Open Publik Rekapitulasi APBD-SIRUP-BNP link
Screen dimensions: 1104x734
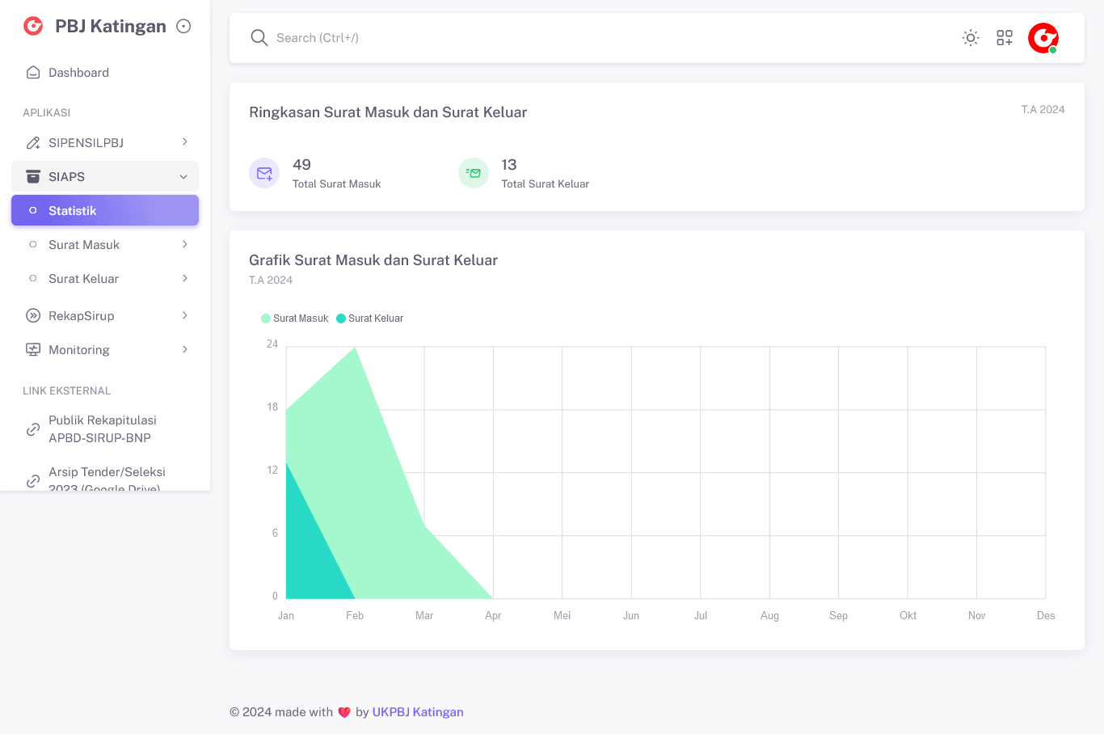[102, 428]
